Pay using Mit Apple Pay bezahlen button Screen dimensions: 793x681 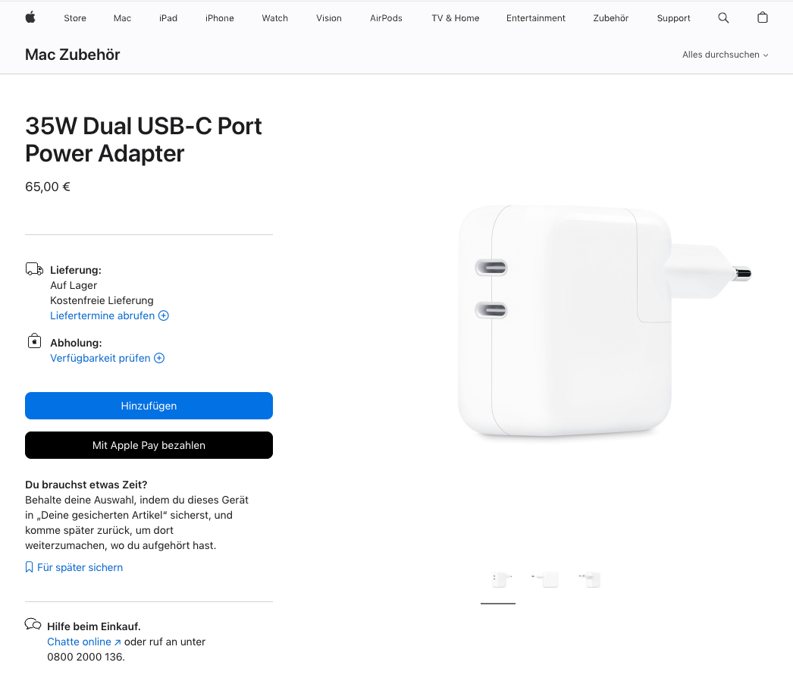149,445
